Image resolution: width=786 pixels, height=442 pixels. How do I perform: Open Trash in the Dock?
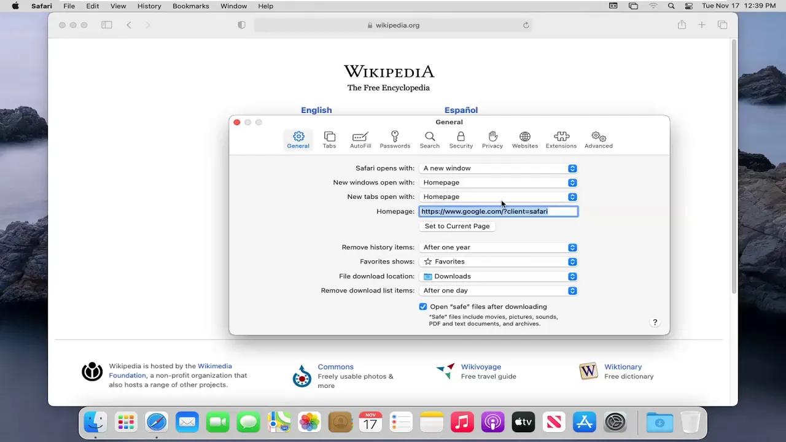coord(691,422)
